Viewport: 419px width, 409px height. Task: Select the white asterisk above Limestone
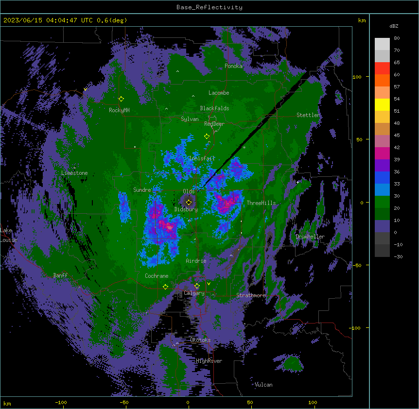coord(74,168)
